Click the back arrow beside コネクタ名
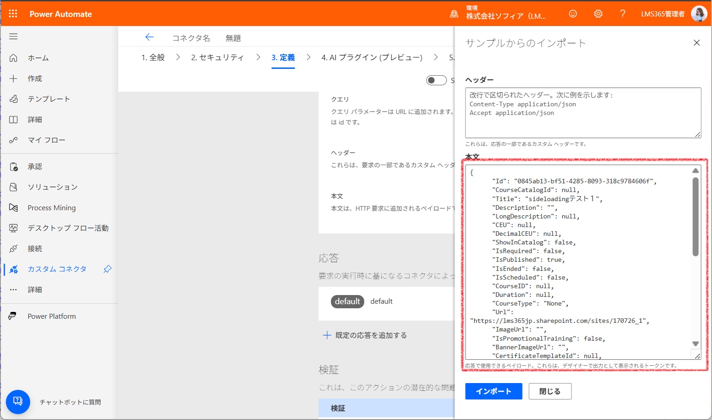 pyautogui.click(x=149, y=37)
